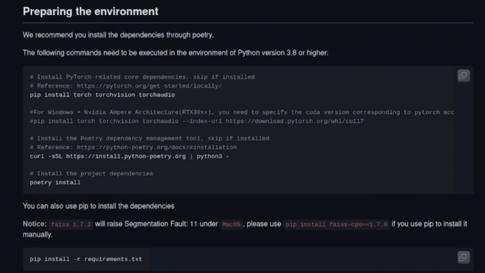485x273 pixels.
Task: Click the "poetry install" command
Action: click(55, 182)
